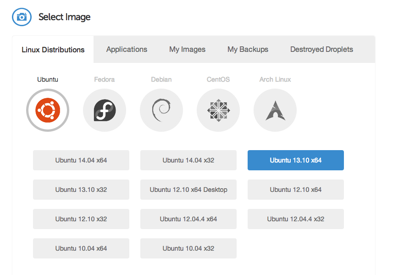Screen dimensions: 415x275
Task: Click the camera icon beside Select Image
Action: click(x=22, y=17)
